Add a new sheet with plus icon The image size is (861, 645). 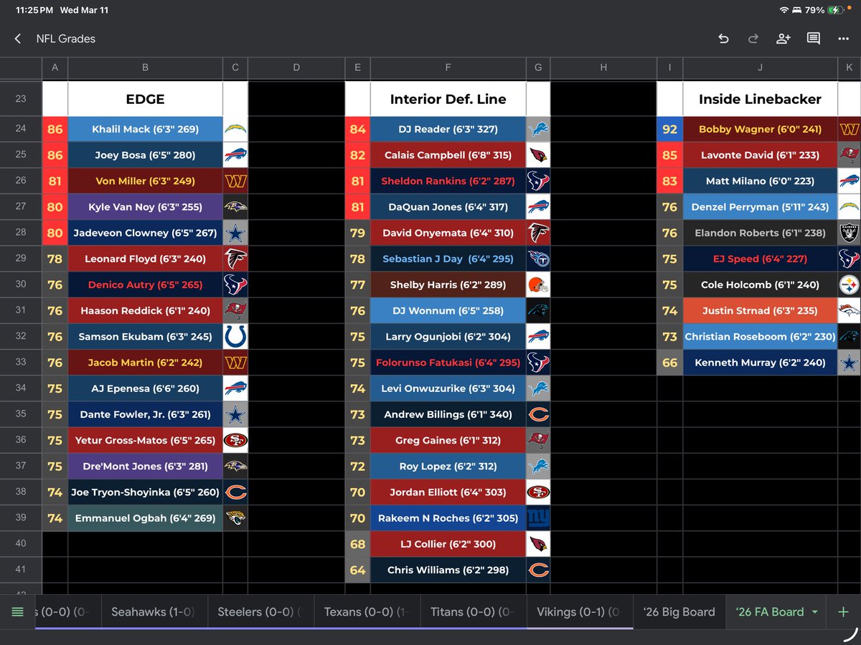[x=842, y=611]
